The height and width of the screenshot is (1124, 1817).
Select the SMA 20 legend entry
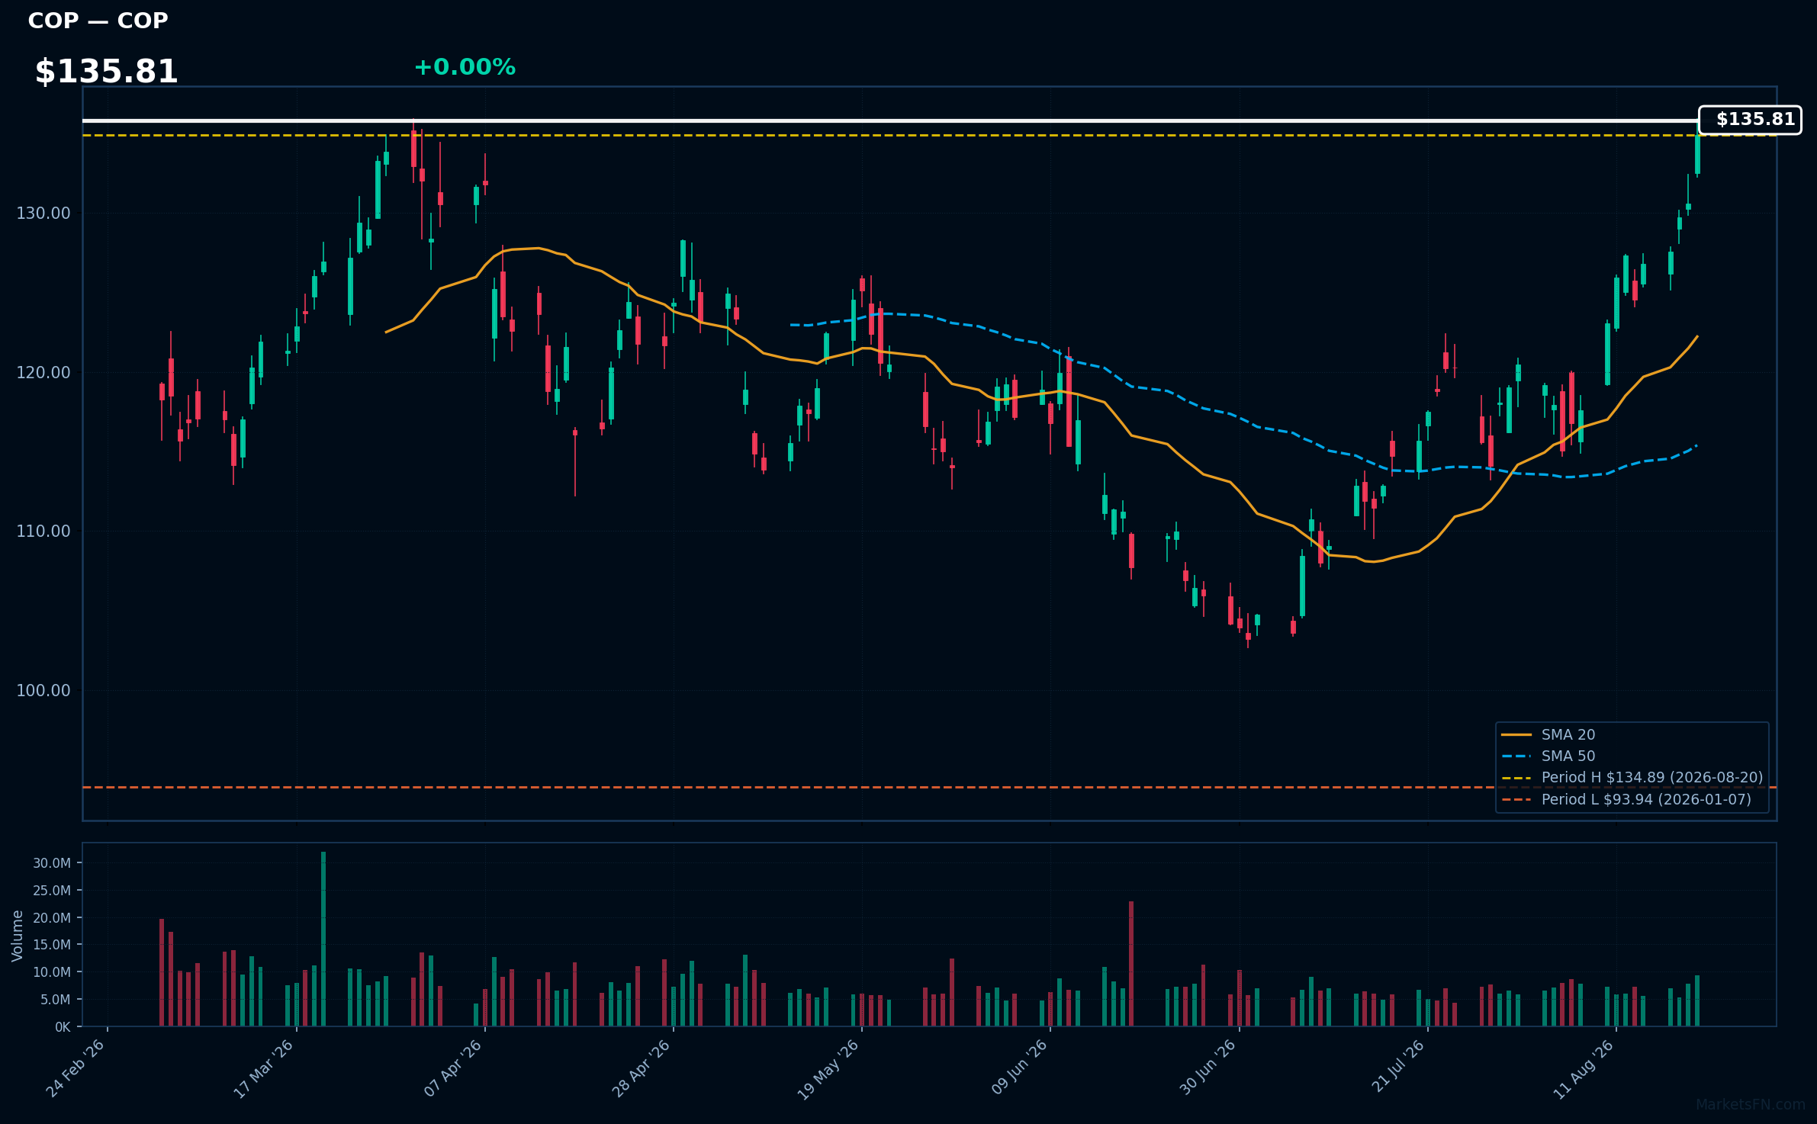(1548, 735)
